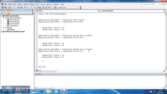Open Excel from the taskbar
The width and height of the screenshot is (167, 94).
(x=18, y=91)
